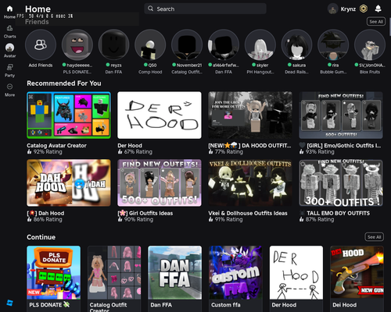Click 'Comp Hood' status under Q50

point(150,72)
